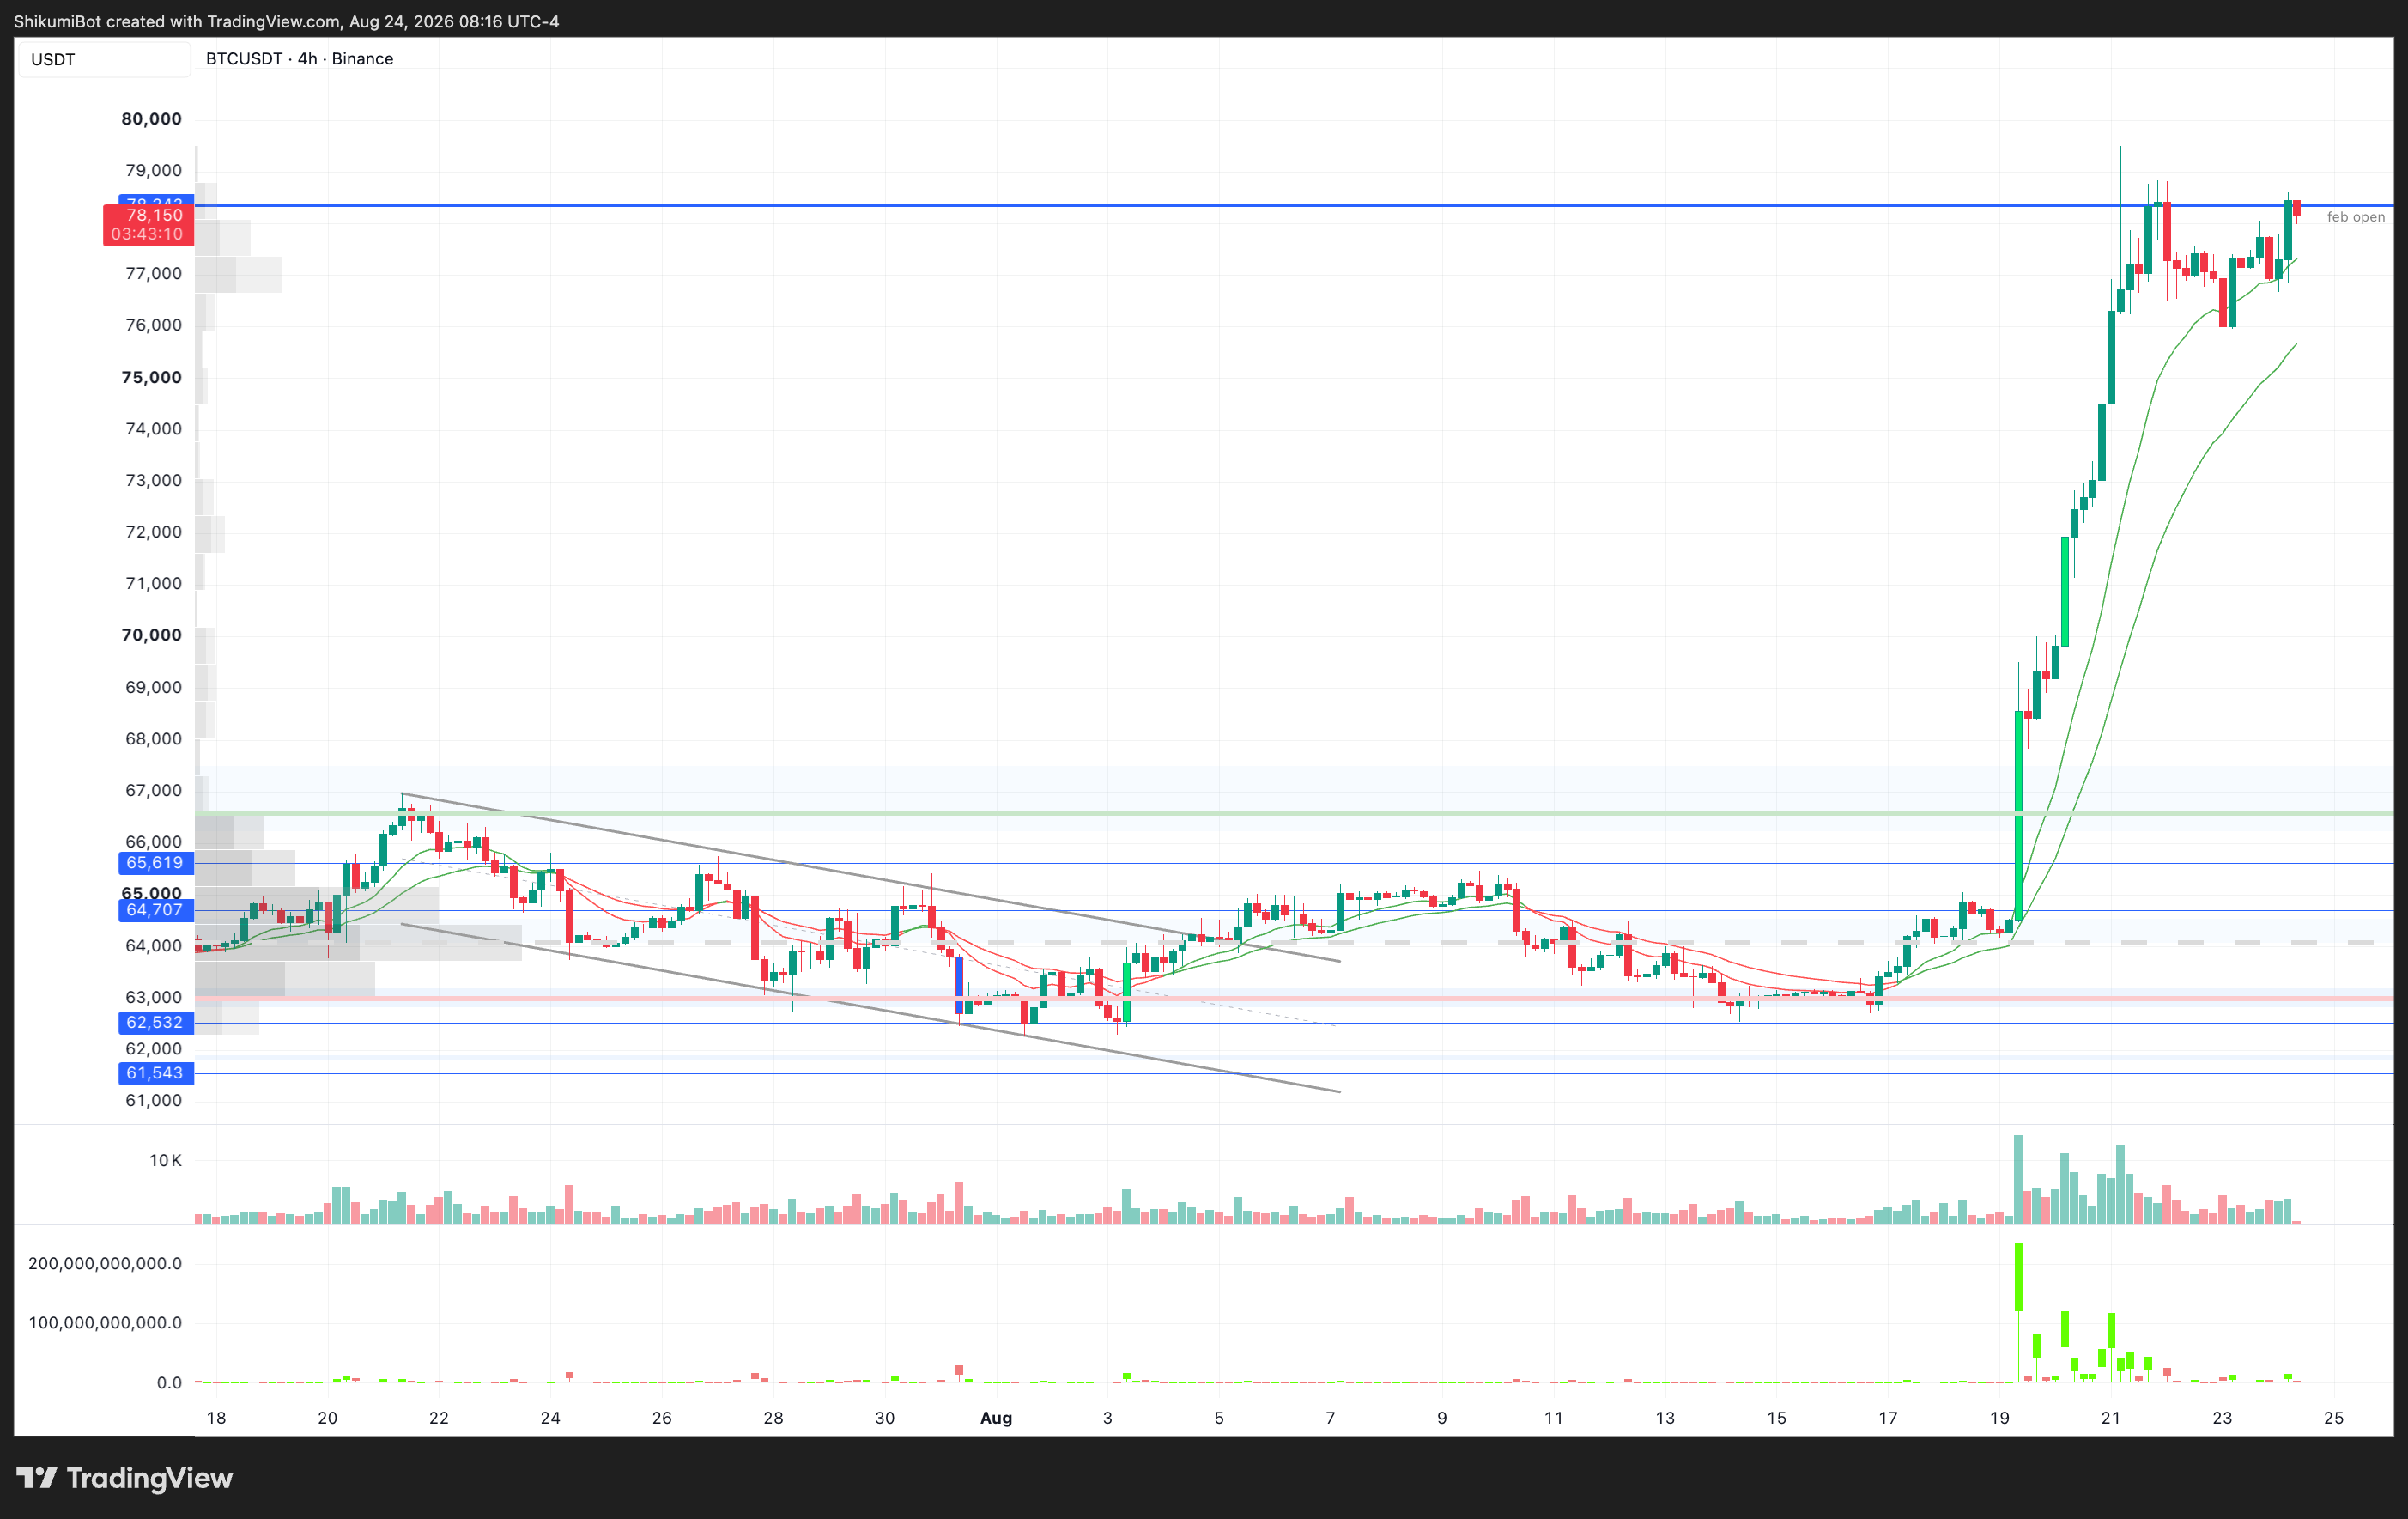The width and height of the screenshot is (2408, 1519).
Task: Select the blue 65,619 price level label
Action: coord(155,863)
